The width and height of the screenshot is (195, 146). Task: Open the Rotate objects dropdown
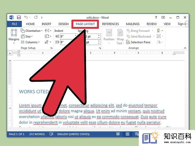click(x=160, y=42)
